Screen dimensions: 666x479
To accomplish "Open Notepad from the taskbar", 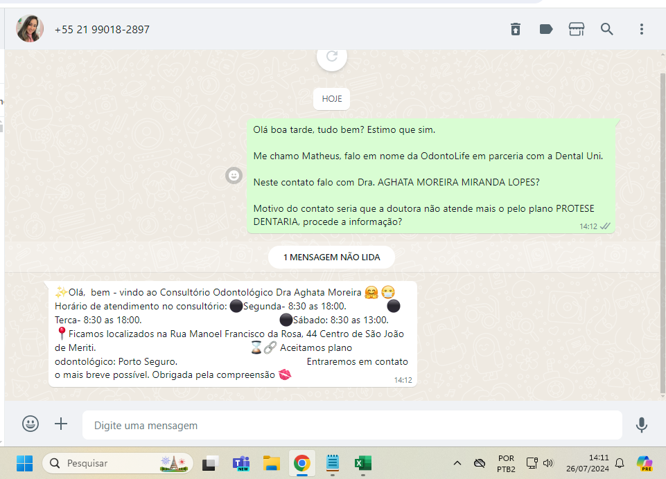I will [x=333, y=463].
